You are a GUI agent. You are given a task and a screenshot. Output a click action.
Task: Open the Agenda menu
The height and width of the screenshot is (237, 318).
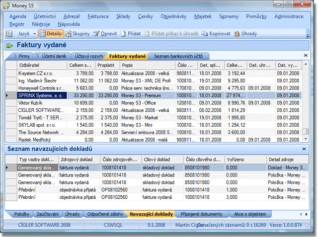point(18,16)
